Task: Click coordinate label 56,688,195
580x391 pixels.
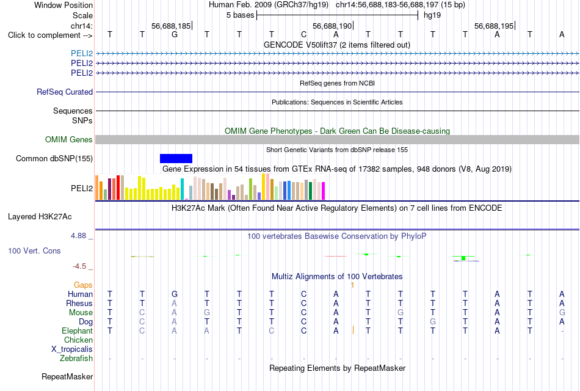Action: click(x=494, y=26)
